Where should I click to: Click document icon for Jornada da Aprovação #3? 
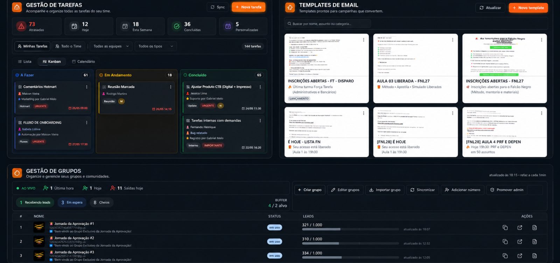coord(534,256)
